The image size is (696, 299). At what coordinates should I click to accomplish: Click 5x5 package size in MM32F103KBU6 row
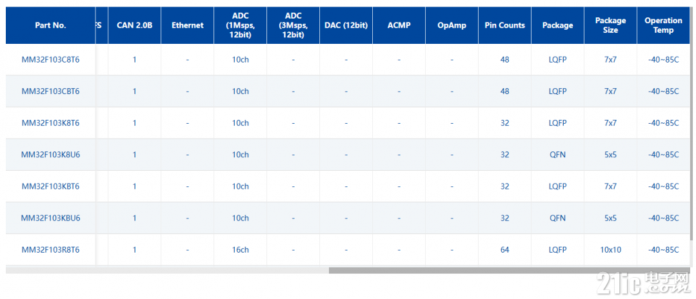click(x=610, y=218)
